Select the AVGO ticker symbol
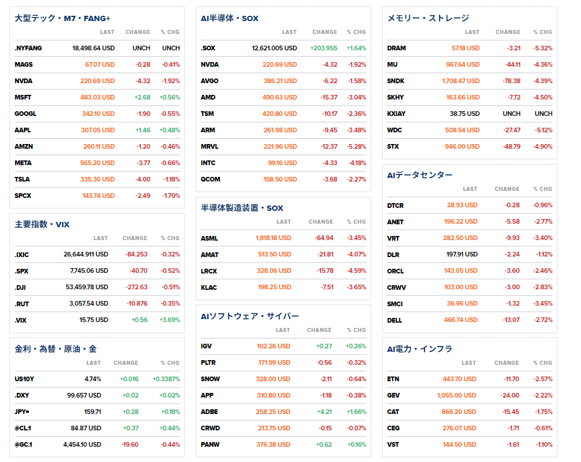581x462 pixels. click(x=210, y=81)
